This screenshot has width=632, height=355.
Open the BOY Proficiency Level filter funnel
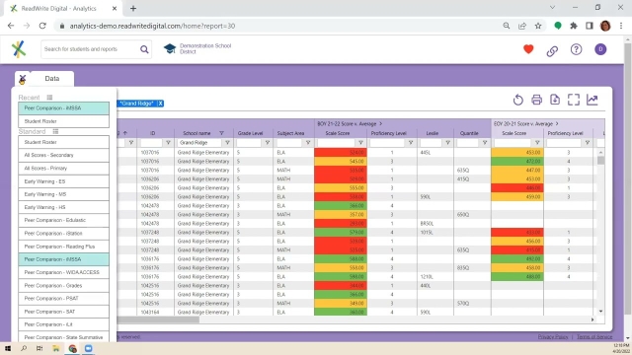411,143
